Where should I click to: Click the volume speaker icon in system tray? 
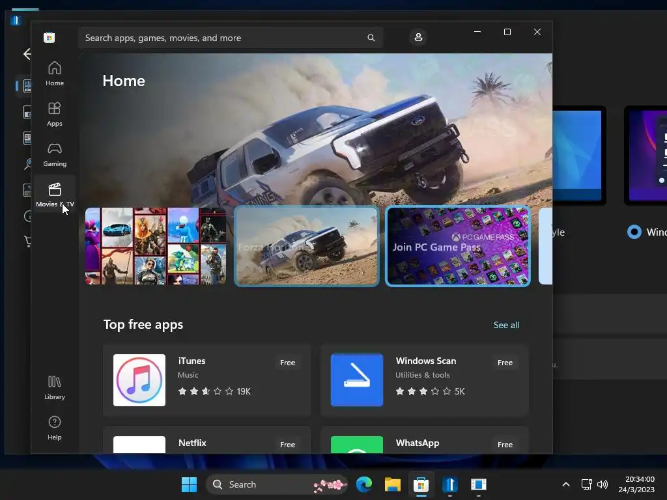pyautogui.click(x=603, y=484)
